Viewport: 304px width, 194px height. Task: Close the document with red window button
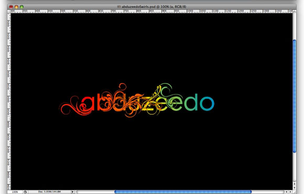tap(11, 7)
